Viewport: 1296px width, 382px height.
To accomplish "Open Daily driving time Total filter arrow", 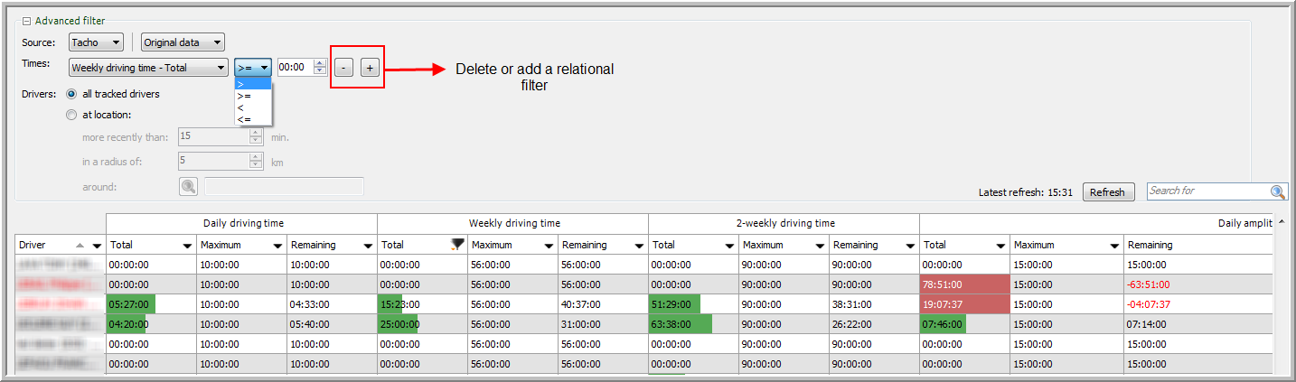I will (187, 245).
